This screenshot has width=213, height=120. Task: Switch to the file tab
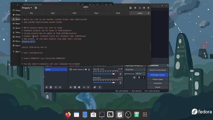pyautogui.click(x=31, y=13)
